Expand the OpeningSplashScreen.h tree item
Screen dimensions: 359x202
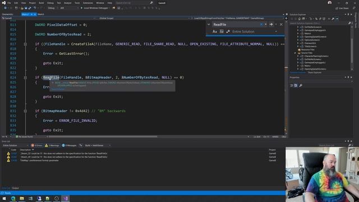coord(298,36)
